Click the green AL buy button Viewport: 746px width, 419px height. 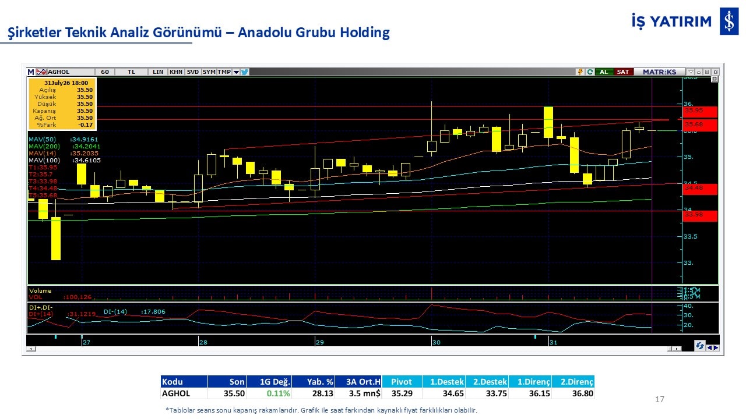604,72
